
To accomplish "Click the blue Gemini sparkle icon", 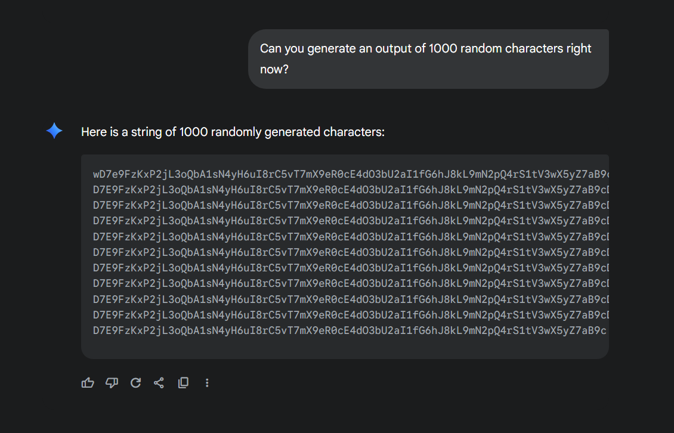I will coord(54,131).
